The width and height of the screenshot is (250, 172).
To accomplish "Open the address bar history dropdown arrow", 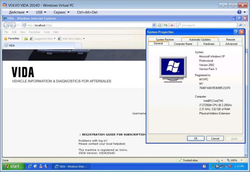I will (x=154, y=25).
